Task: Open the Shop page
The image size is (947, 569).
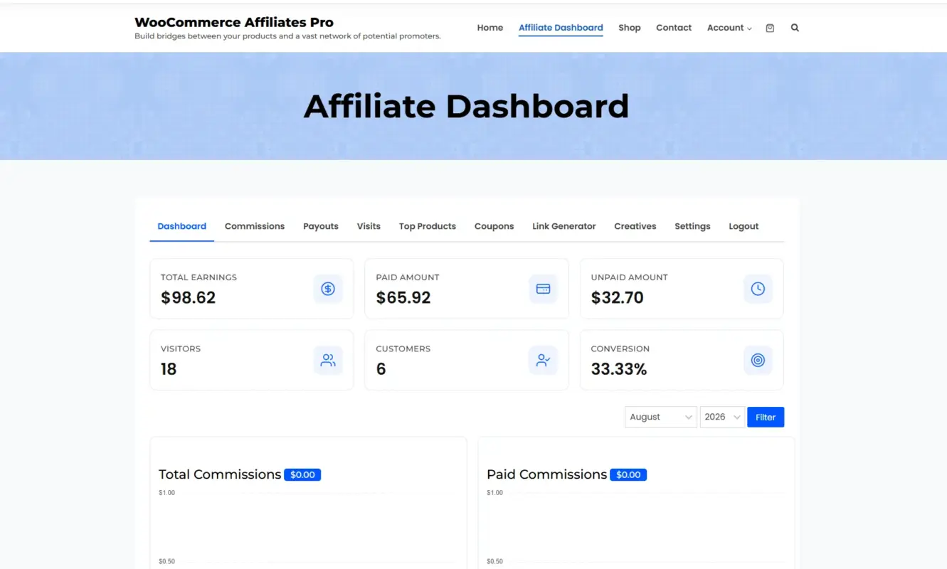Action: pyautogui.click(x=630, y=28)
